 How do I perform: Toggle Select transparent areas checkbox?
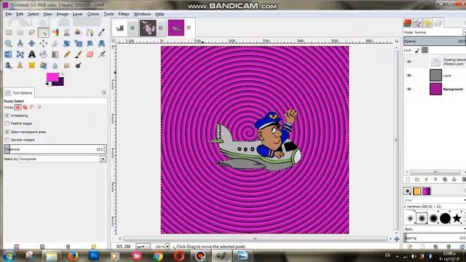(7, 132)
